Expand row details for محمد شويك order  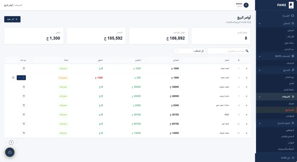coord(247,133)
